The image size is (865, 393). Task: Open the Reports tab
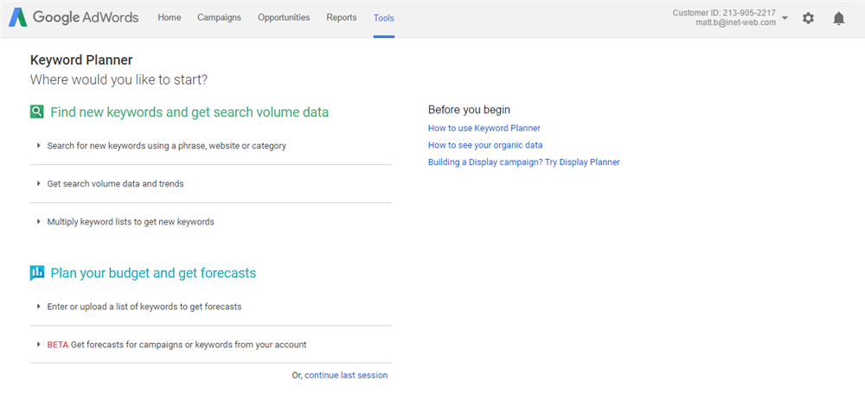[342, 17]
